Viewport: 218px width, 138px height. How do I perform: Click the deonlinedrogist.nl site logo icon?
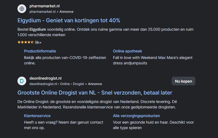(22, 81)
